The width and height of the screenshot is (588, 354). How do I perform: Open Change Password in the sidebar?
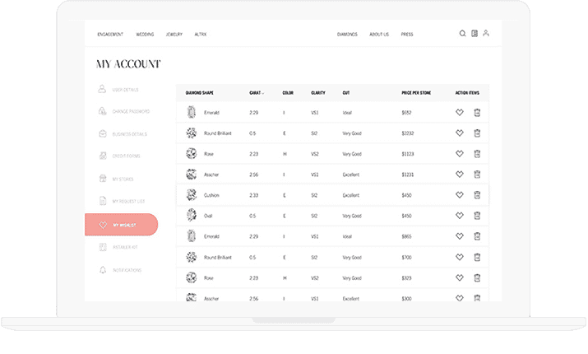pyautogui.click(x=132, y=111)
